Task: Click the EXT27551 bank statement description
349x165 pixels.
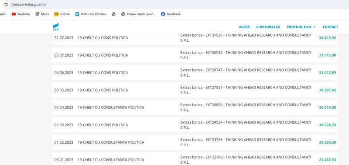Action: [x=246, y=90]
